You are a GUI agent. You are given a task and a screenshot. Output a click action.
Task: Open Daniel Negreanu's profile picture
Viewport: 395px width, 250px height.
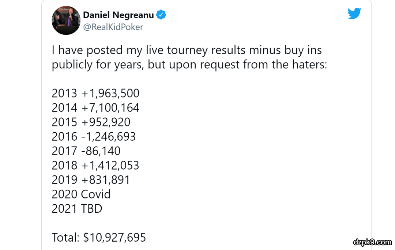pyautogui.click(x=66, y=20)
